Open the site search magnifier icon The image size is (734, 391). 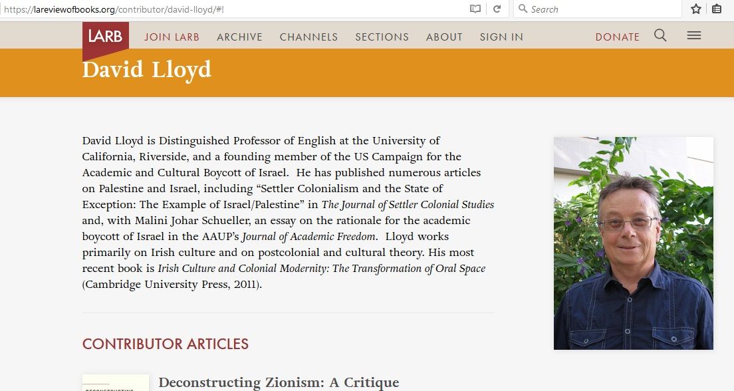coord(660,36)
